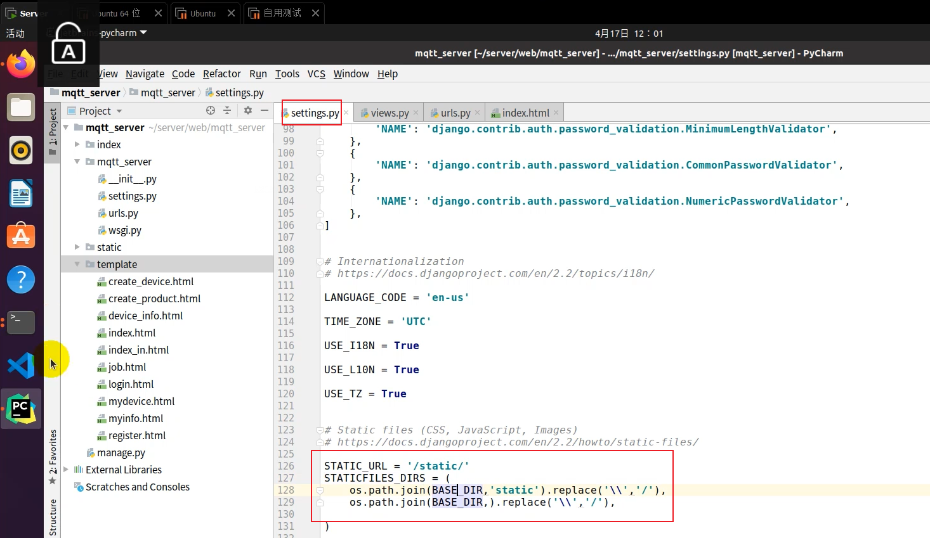Expand the index folder
This screenshot has height=538, width=930.
(x=77, y=144)
